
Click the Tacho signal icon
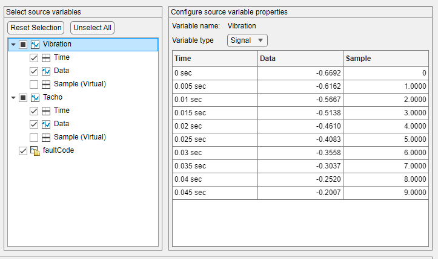click(35, 97)
